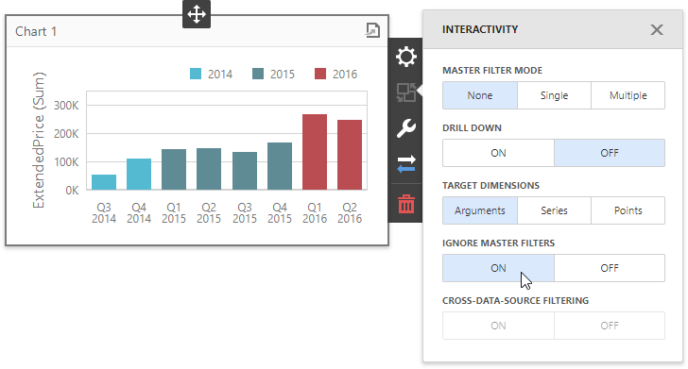This screenshot has width=688, height=369.
Task: Set Master Filter Mode to Single
Action: click(554, 95)
